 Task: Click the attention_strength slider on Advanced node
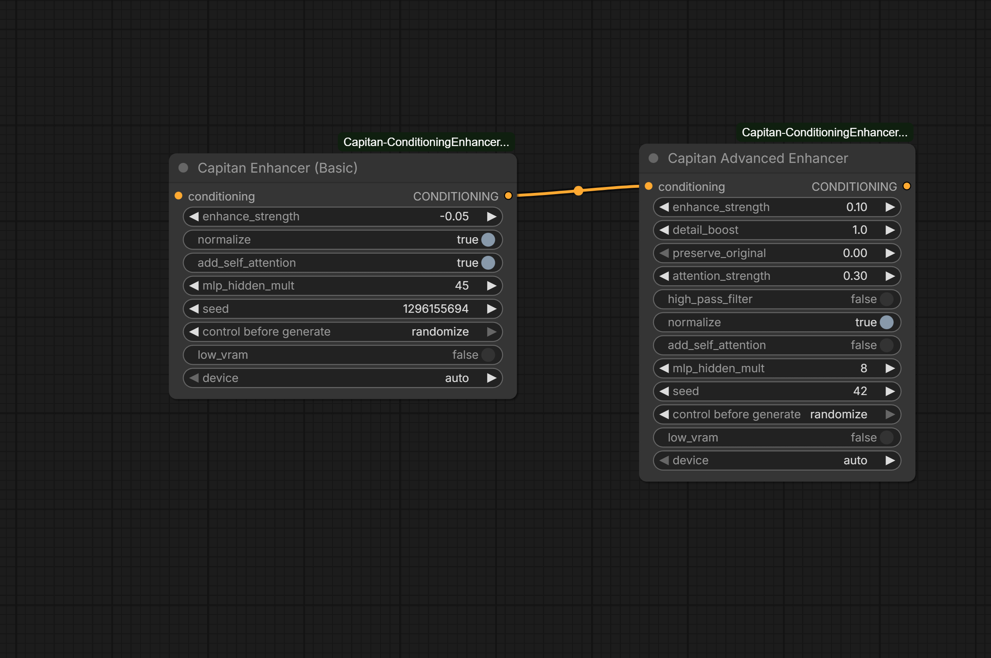(777, 276)
